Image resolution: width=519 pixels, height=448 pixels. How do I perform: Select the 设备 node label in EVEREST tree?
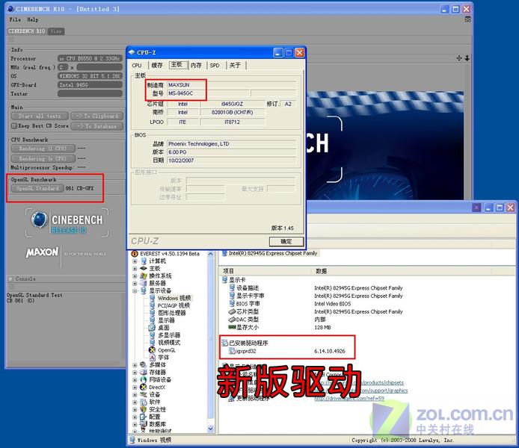pos(155,395)
